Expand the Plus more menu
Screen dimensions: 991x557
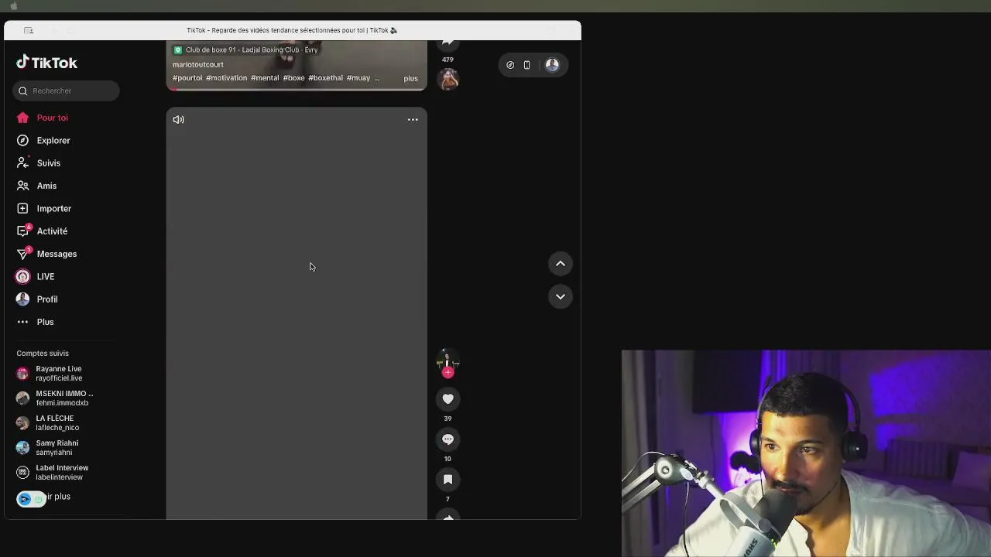coord(45,322)
